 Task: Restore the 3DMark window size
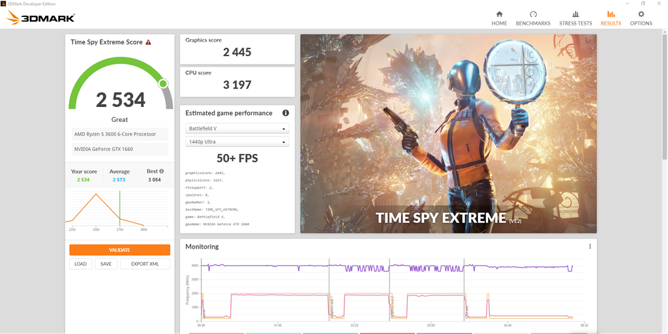(x=643, y=3)
